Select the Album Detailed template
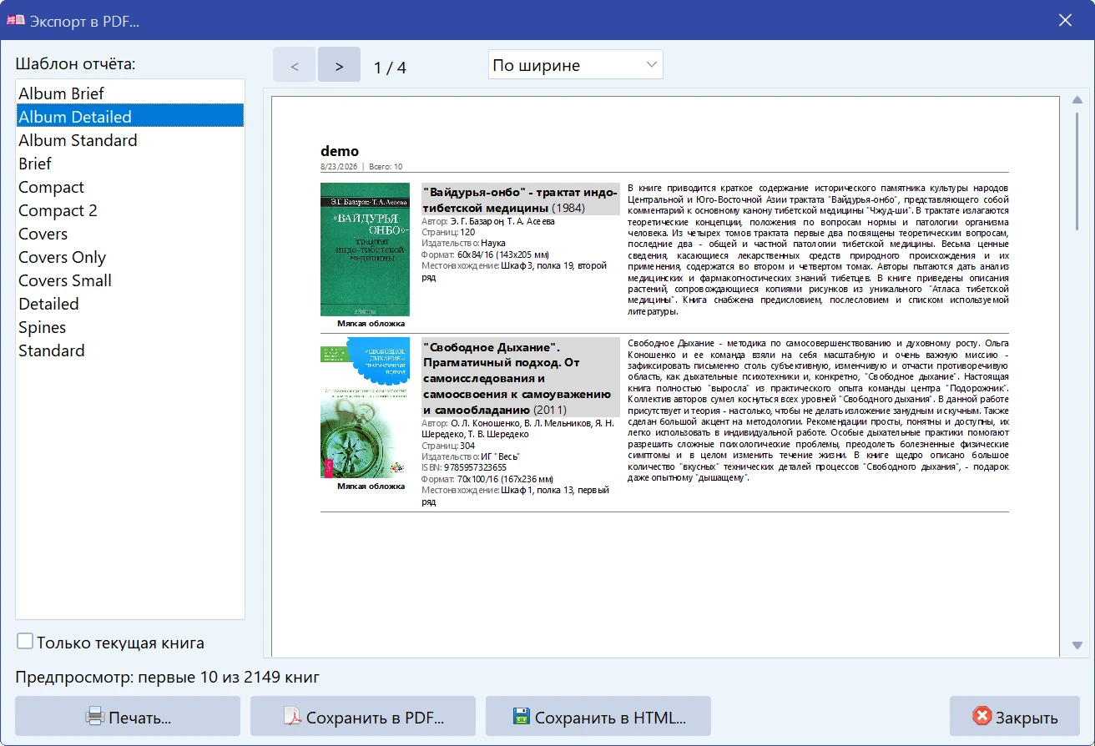 (x=130, y=116)
